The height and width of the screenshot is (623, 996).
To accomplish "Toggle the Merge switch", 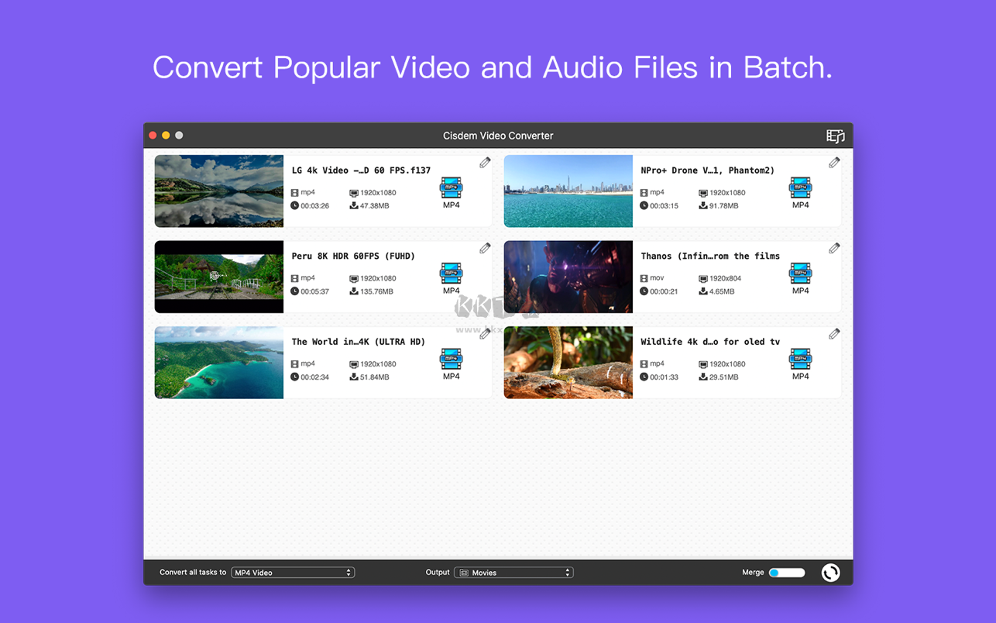I will 787,573.
